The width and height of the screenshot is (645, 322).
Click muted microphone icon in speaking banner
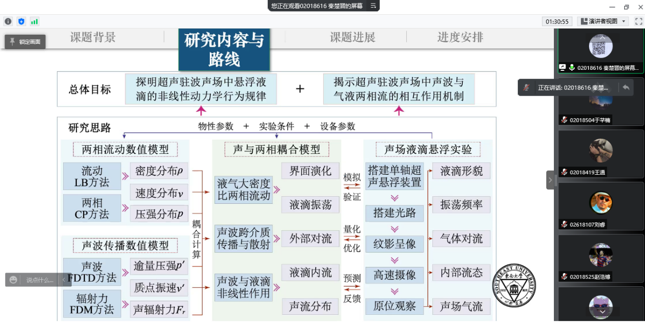526,88
